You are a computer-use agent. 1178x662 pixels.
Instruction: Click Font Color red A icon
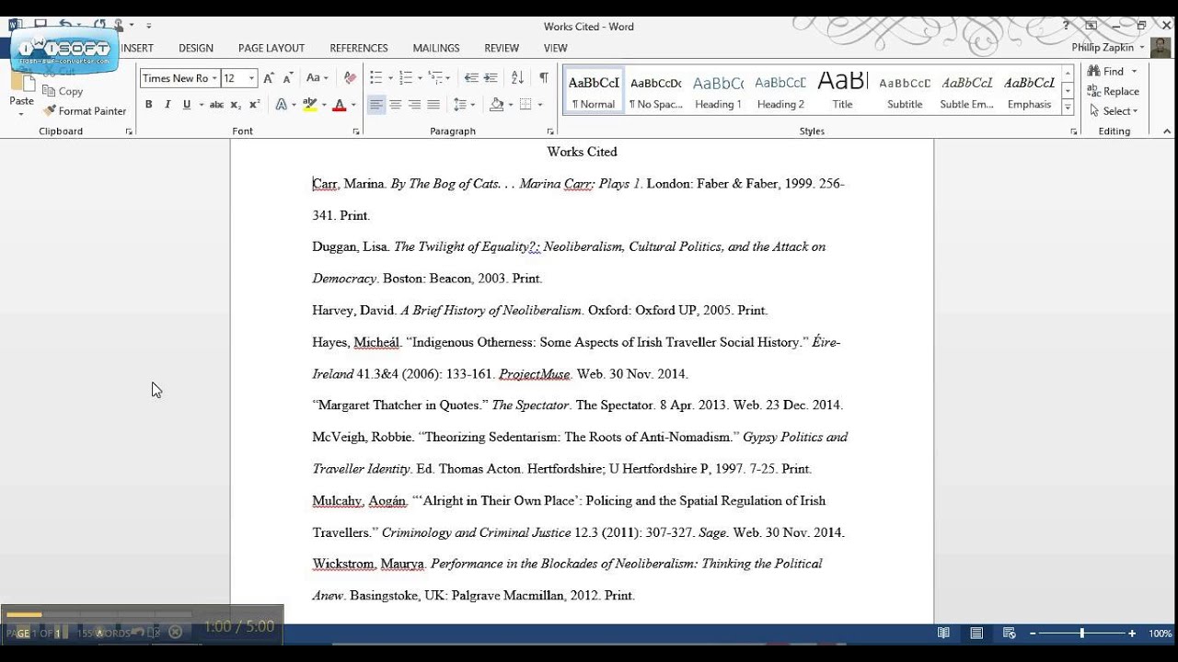(x=339, y=105)
